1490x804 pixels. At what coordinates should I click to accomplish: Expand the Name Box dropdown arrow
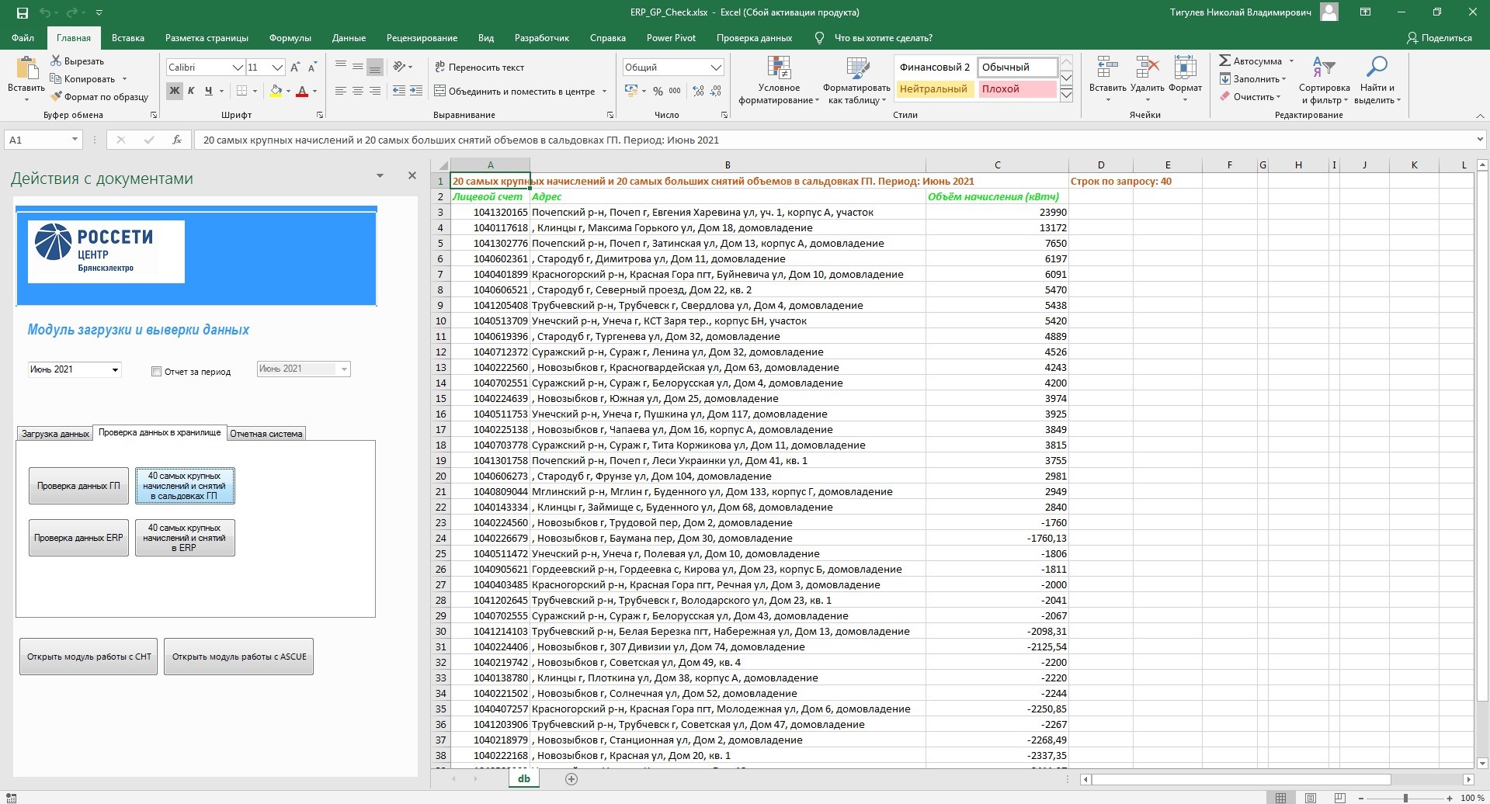click(75, 140)
